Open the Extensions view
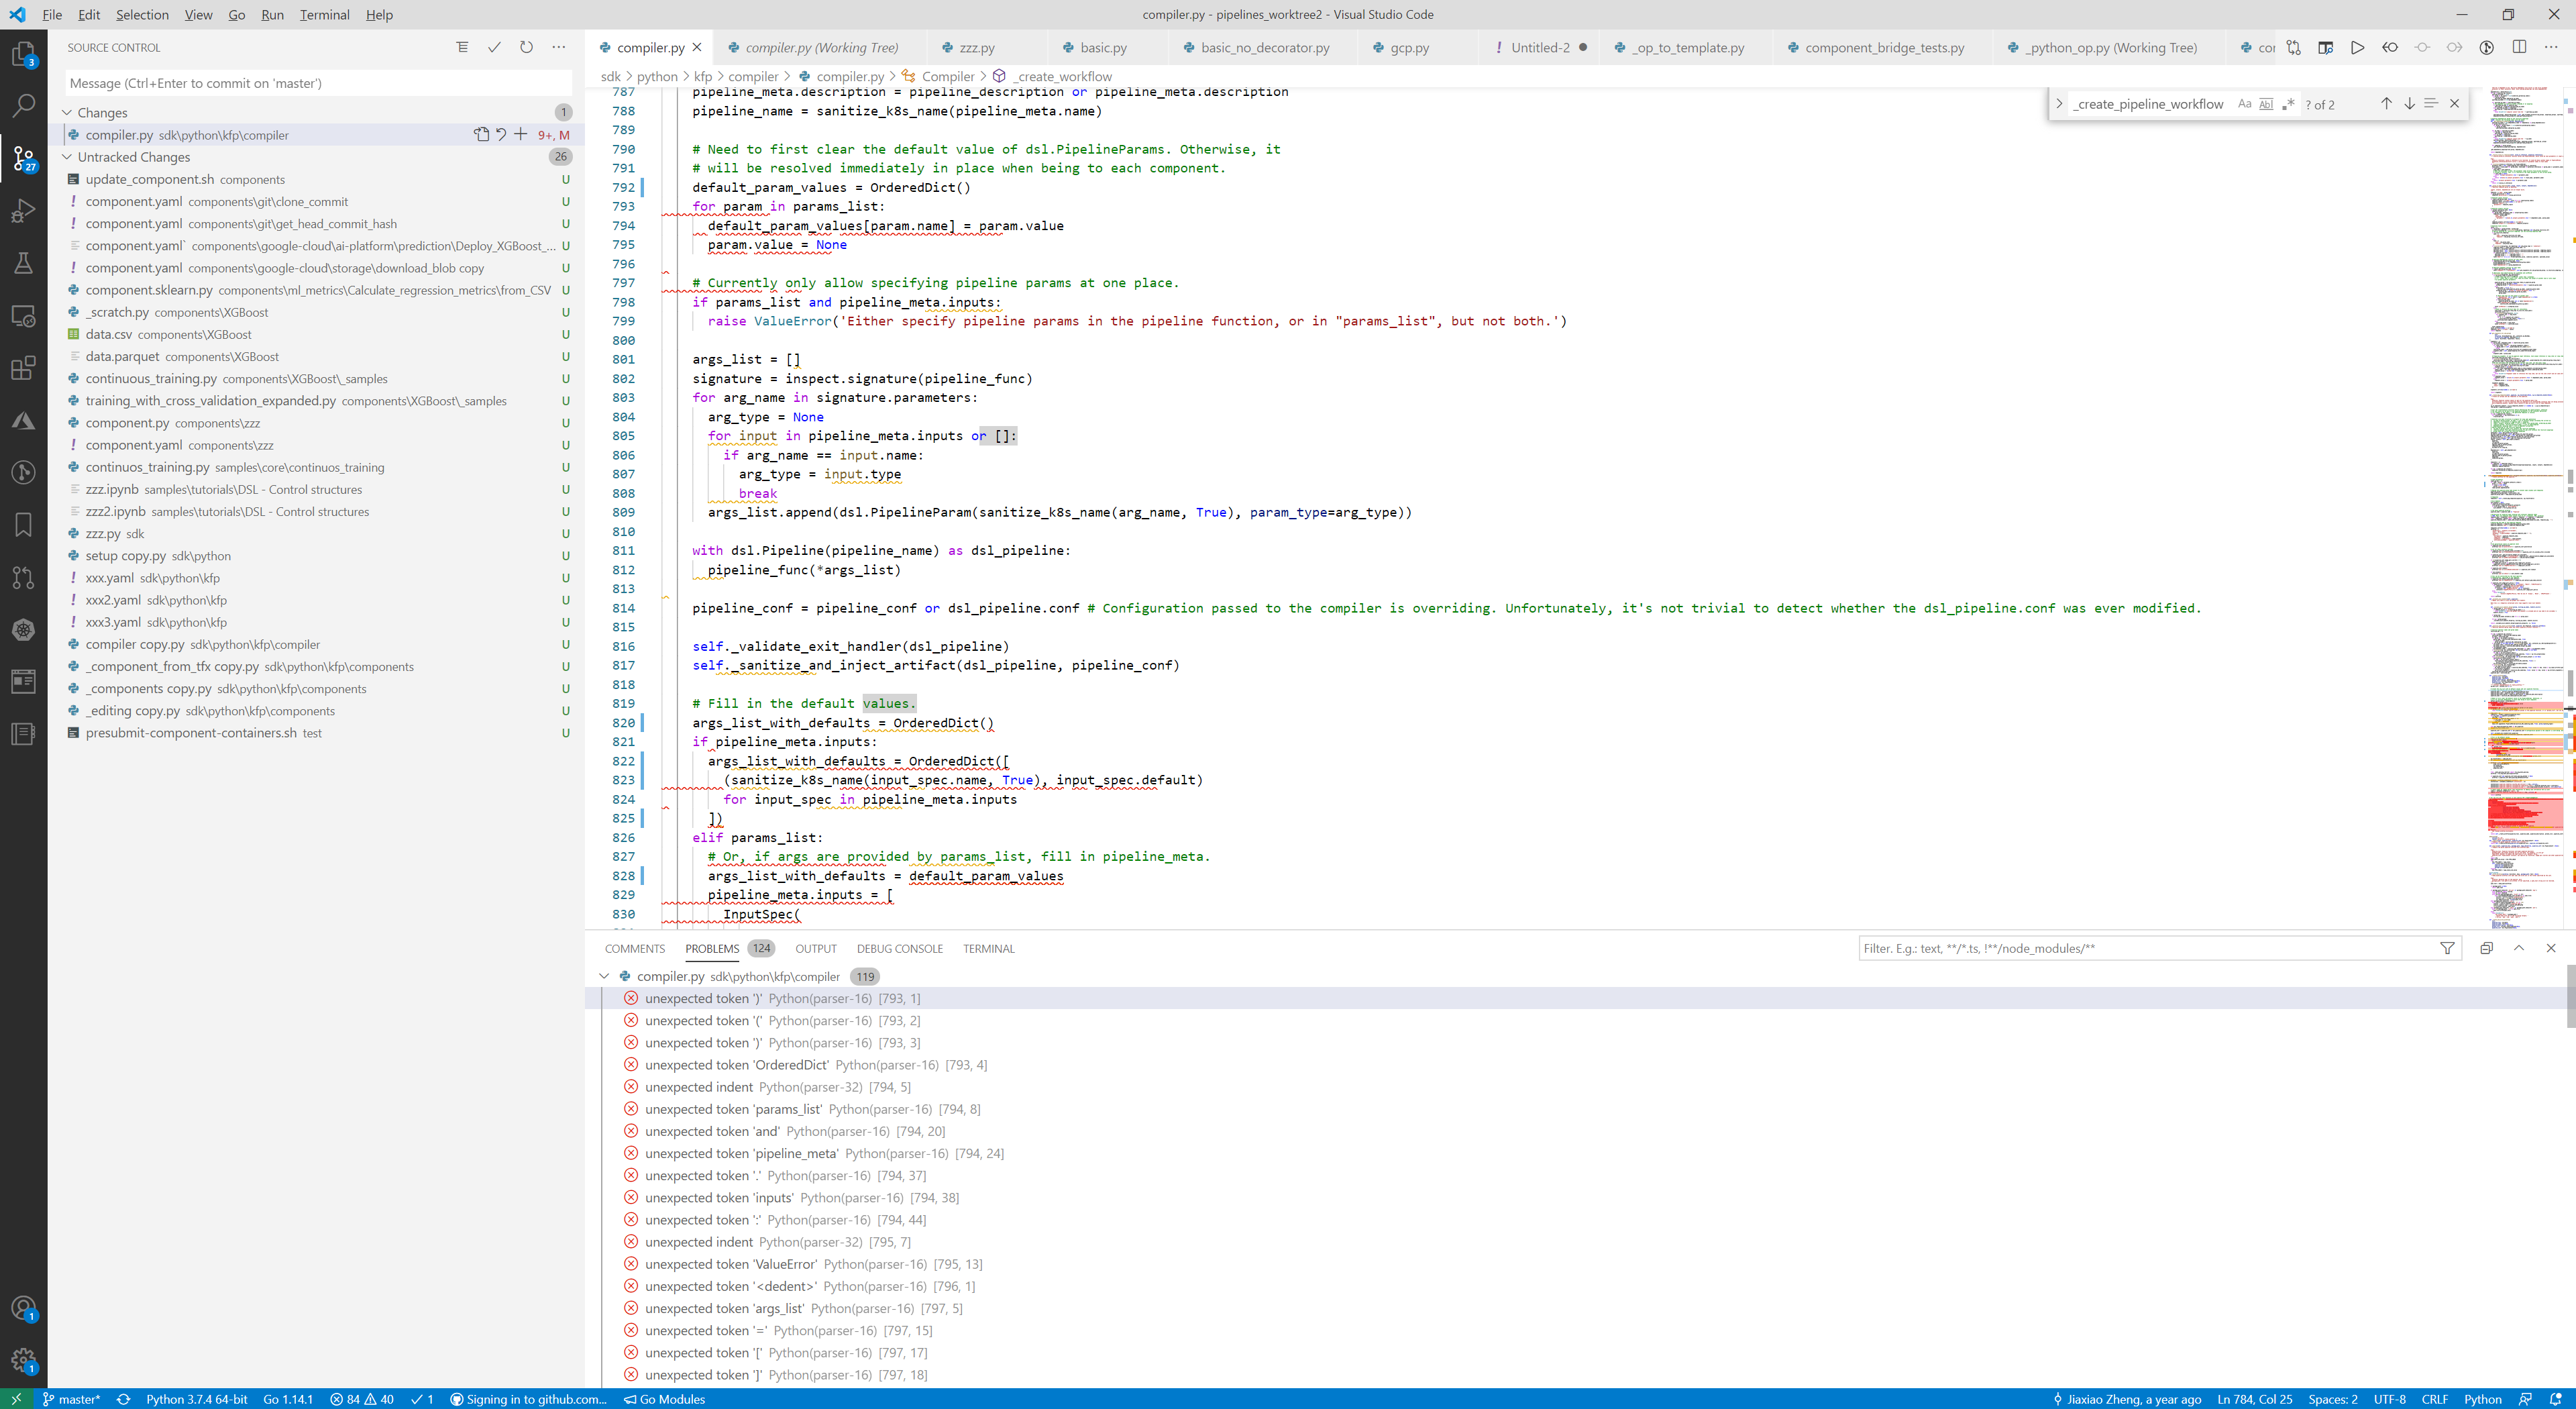2576x1409 pixels. (23, 368)
